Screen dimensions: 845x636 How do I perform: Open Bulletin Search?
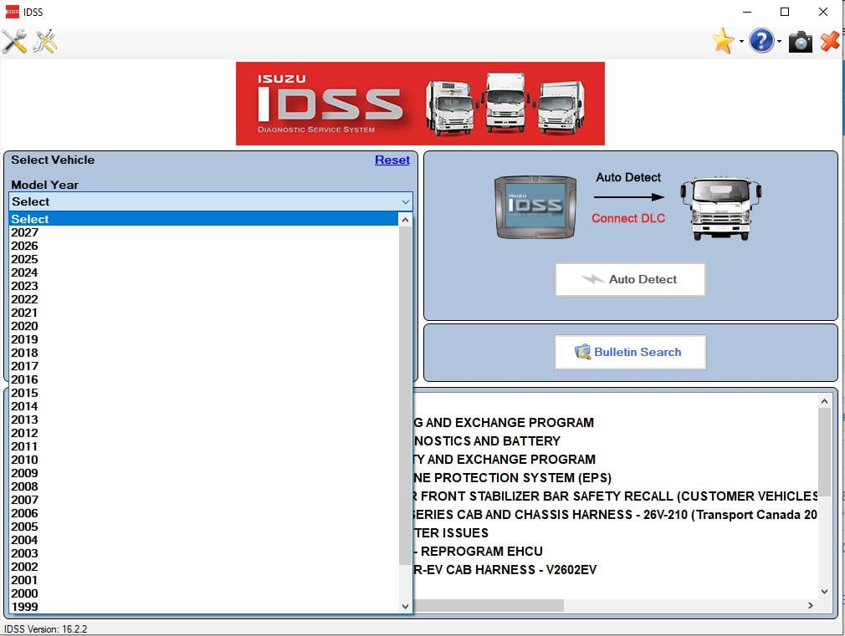(x=630, y=352)
